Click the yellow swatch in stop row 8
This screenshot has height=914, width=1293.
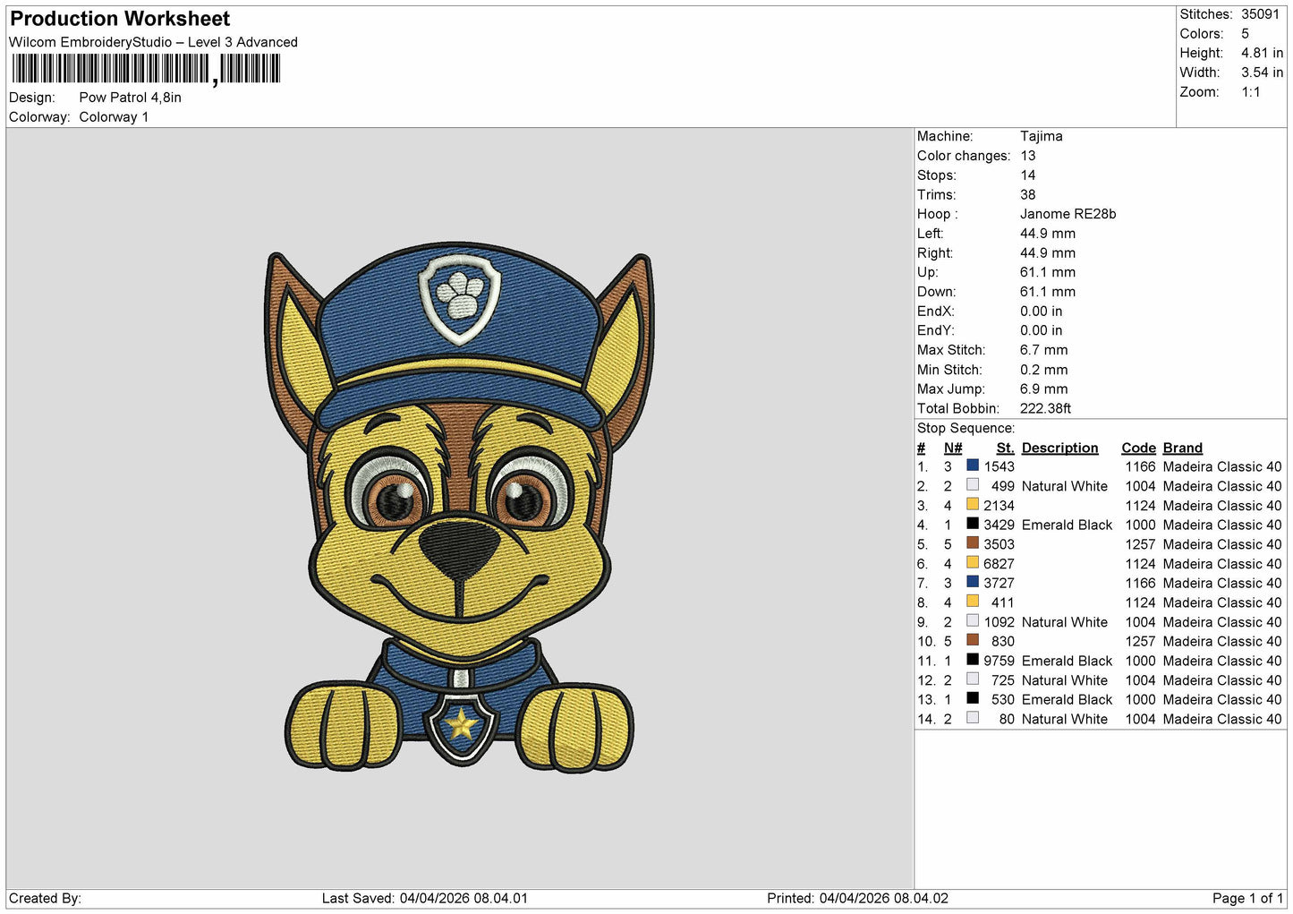coord(973,602)
